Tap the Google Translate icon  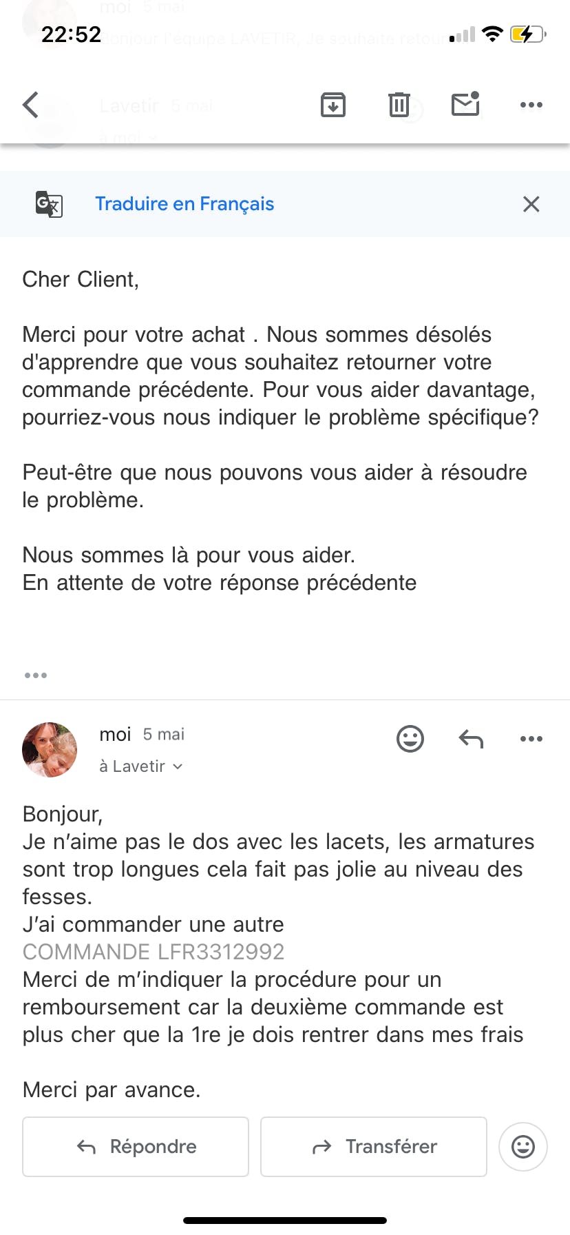[49, 204]
